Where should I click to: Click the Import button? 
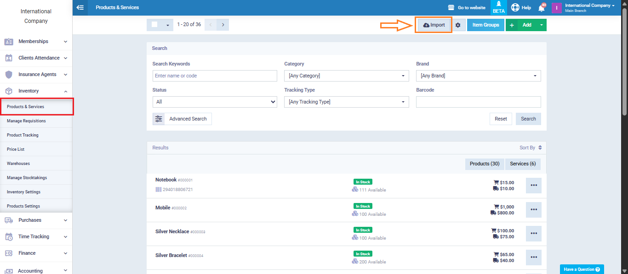click(x=434, y=25)
